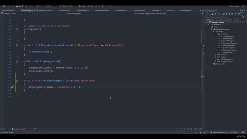Open the ScoreManager.cs editor tab
The width and height of the screenshot is (247, 139).
click(64, 10)
